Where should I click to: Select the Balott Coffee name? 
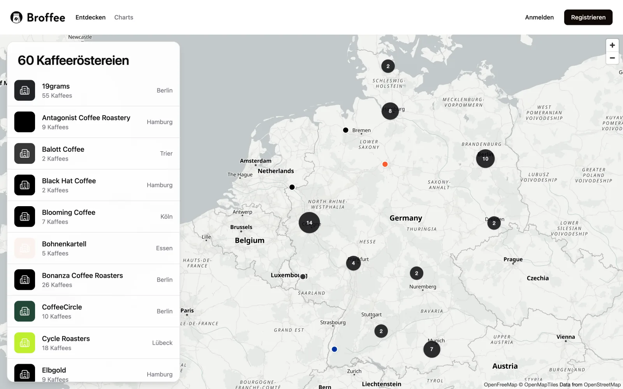click(63, 149)
